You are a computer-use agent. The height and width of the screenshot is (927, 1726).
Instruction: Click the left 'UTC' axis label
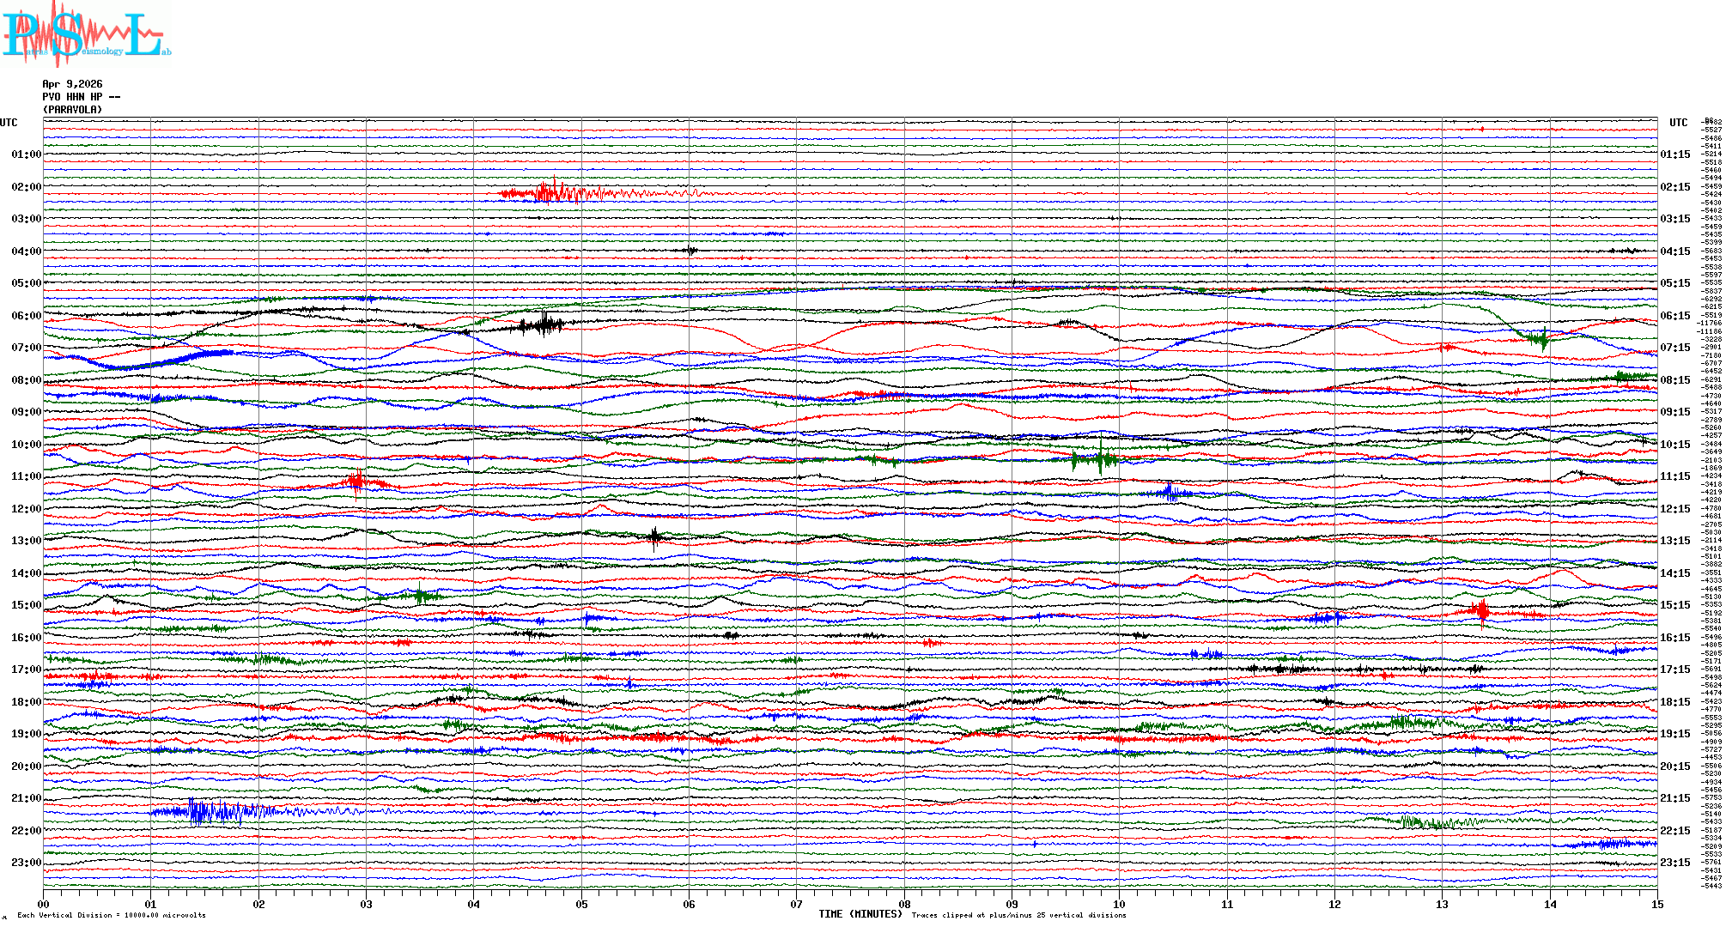point(9,123)
